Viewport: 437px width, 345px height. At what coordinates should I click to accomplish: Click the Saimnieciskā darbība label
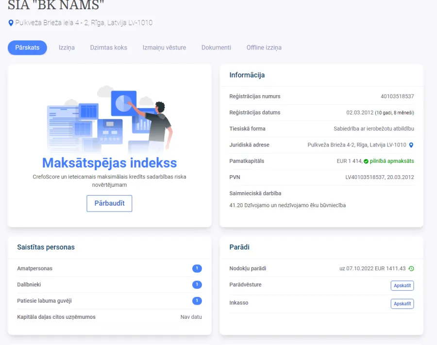[x=255, y=193]
